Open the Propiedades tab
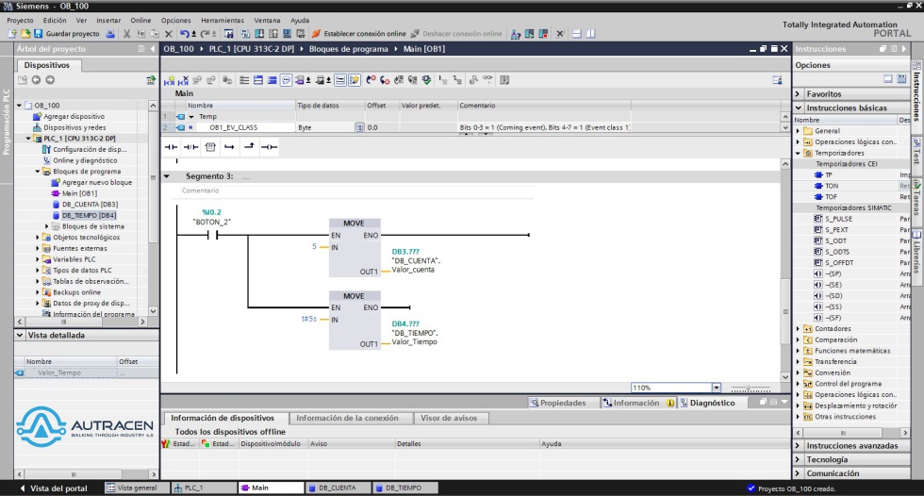The image size is (924, 496). pos(557,403)
